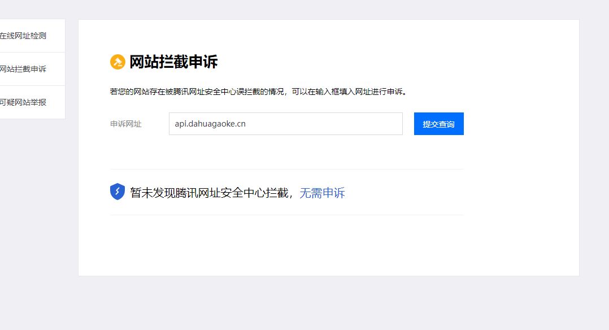Click the orange gavel icon beside the title

(118, 62)
